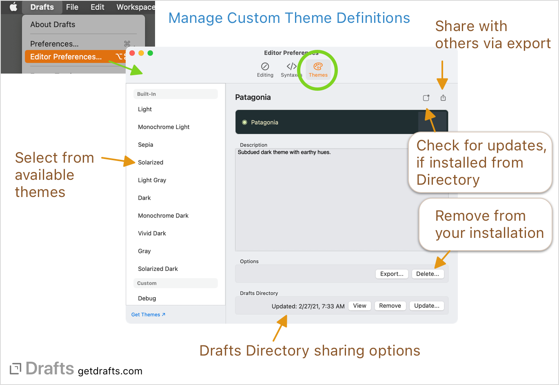The width and height of the screenshot is (559, 385).
Task: Open the Syntaxes preferences pane
Action: pos(291,69)
